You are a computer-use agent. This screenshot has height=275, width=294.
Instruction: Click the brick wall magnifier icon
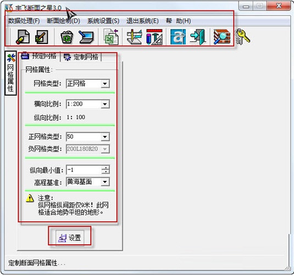(222, 37)
